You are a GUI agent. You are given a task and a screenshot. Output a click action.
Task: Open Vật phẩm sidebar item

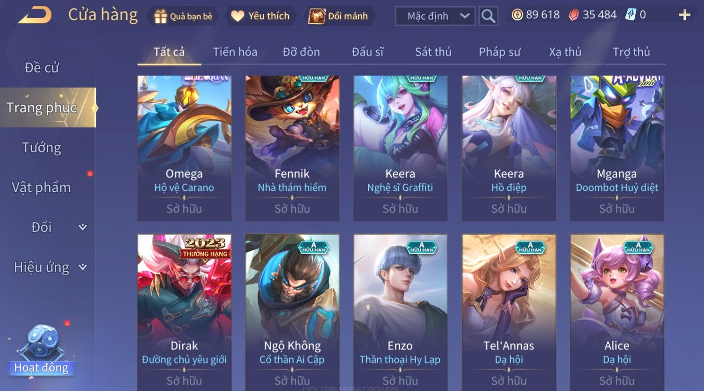42,187
